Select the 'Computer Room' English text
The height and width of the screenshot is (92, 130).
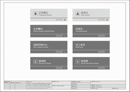[x=45, y=15]
